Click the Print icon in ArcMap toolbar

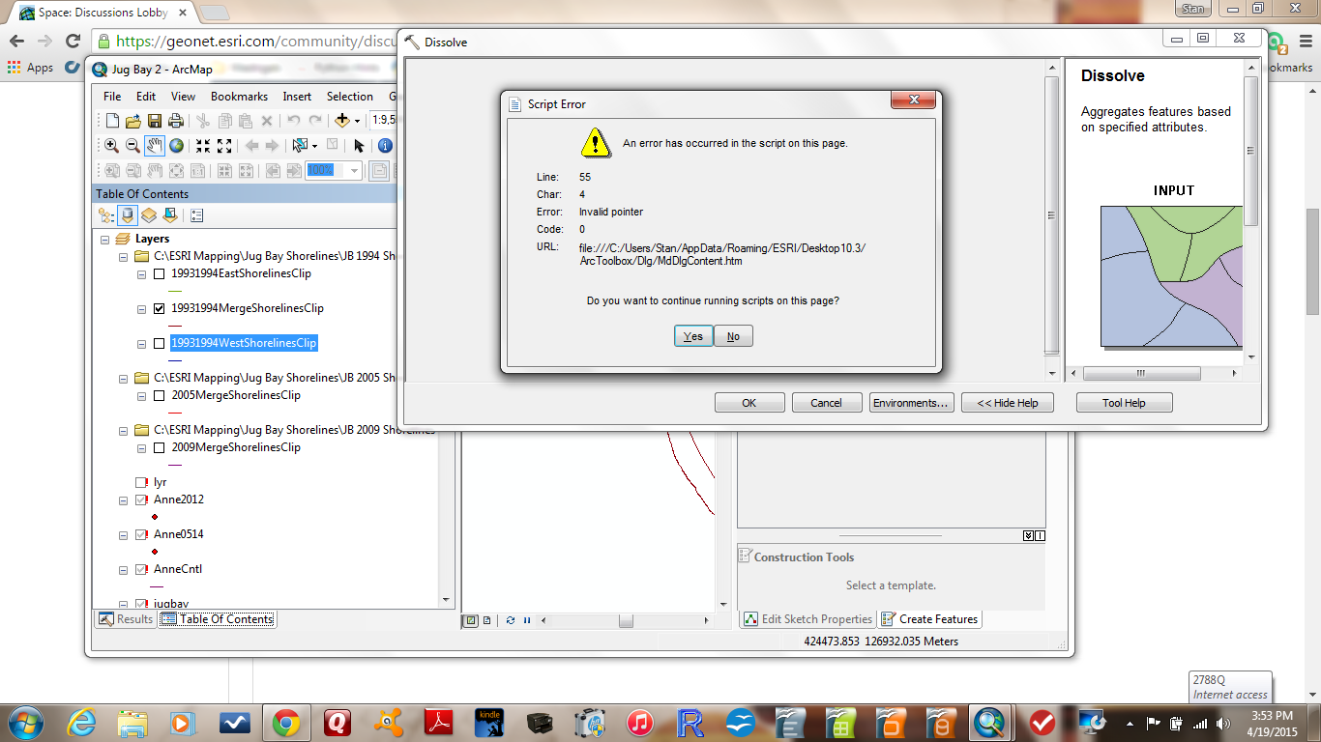click(176, 121)
